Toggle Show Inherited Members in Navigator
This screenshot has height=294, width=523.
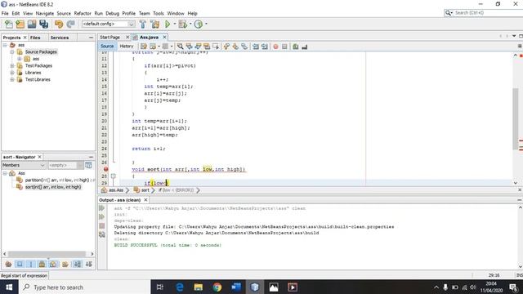point(8,265)
